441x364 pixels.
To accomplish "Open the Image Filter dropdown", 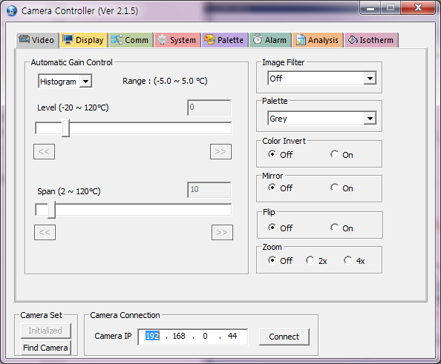I will pos(370,79).
